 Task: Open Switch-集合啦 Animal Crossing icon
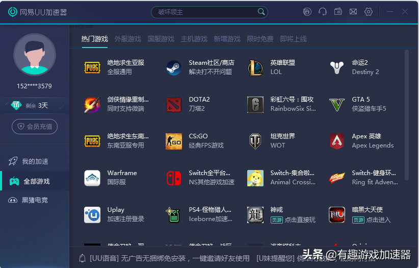point(255,178)
